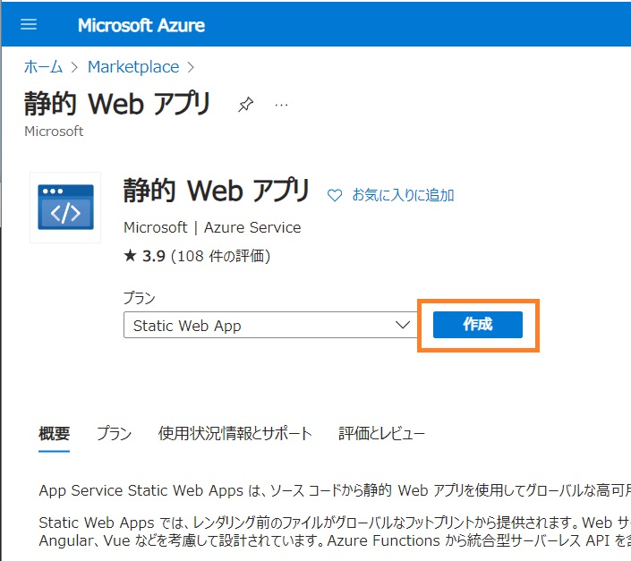Viewport: 631px width, 561px height.
Task: Click the heart favorite icon
Action: 335,195
